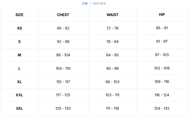Select the WAIST column header

[112, 15]
